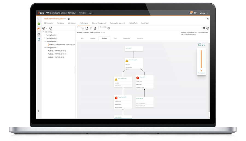This screenshot has width=246, height=141.
Task: Click the Tuning lightbulb icon in toolbar
Action: [x=82, y=28]
